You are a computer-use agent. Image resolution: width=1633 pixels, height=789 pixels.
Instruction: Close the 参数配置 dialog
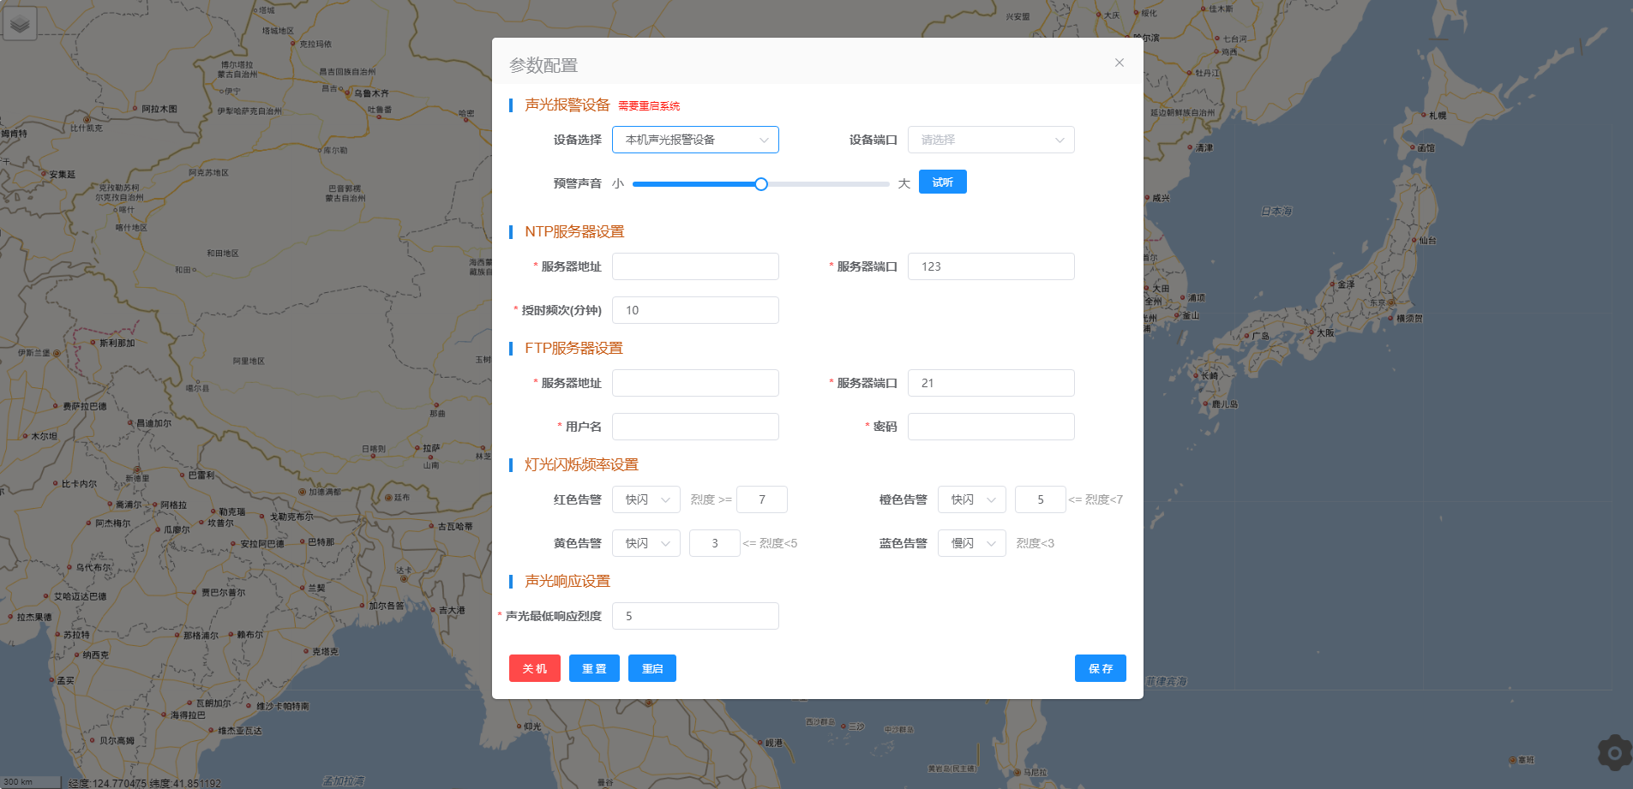click(x=1119, y=63)
